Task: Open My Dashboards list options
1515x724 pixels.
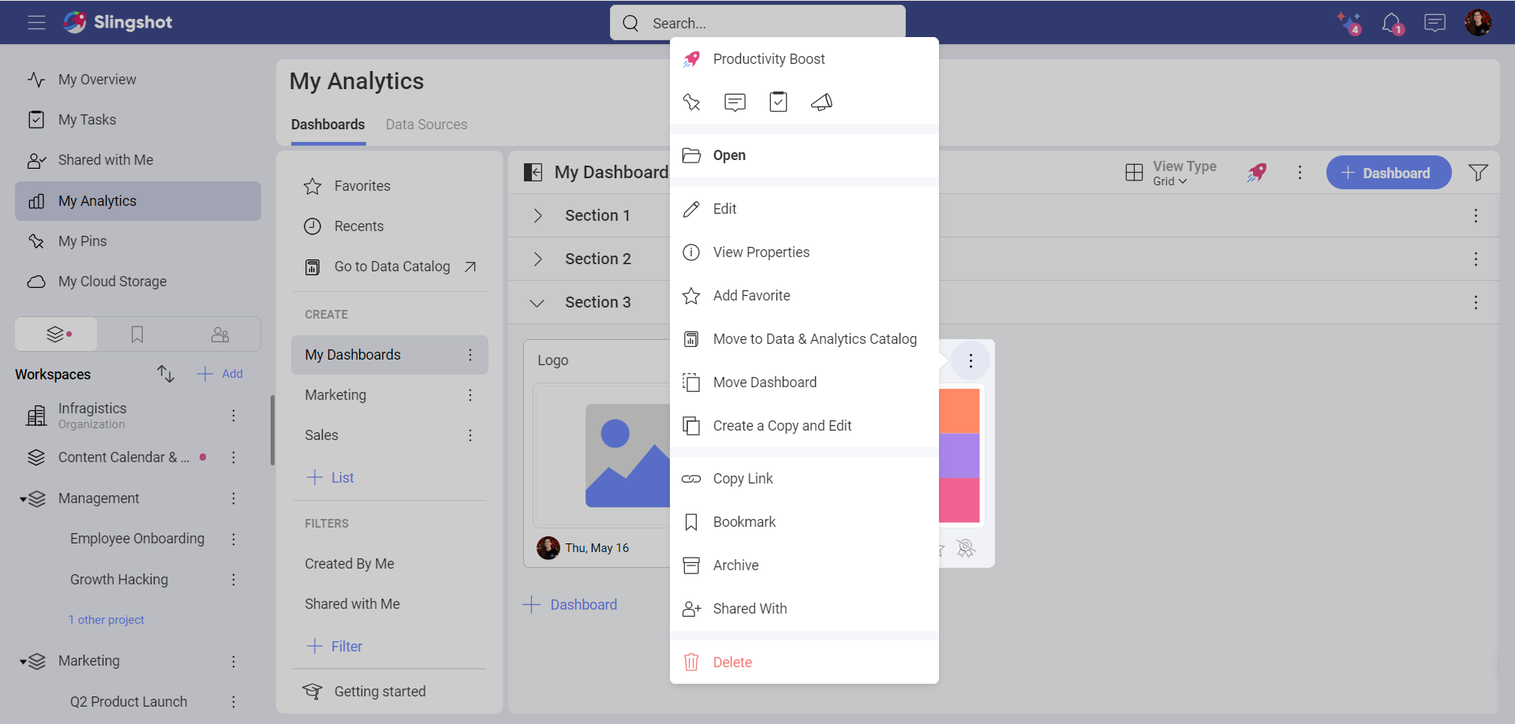Action: point(470,355)
